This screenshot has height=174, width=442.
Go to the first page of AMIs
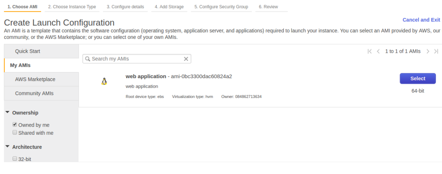[369, 51]
